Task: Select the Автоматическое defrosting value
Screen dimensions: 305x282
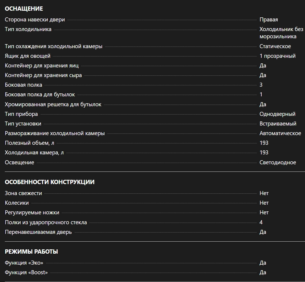Action: [x=280, y=133]
